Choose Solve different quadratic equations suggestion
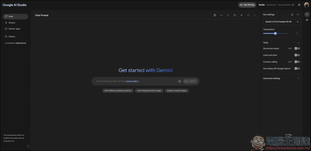 pos(118,91)
